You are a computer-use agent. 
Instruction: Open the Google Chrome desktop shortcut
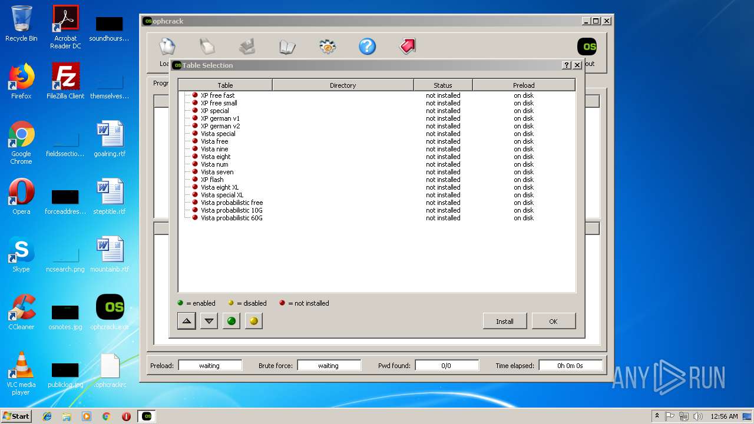[x=21, y=143]
